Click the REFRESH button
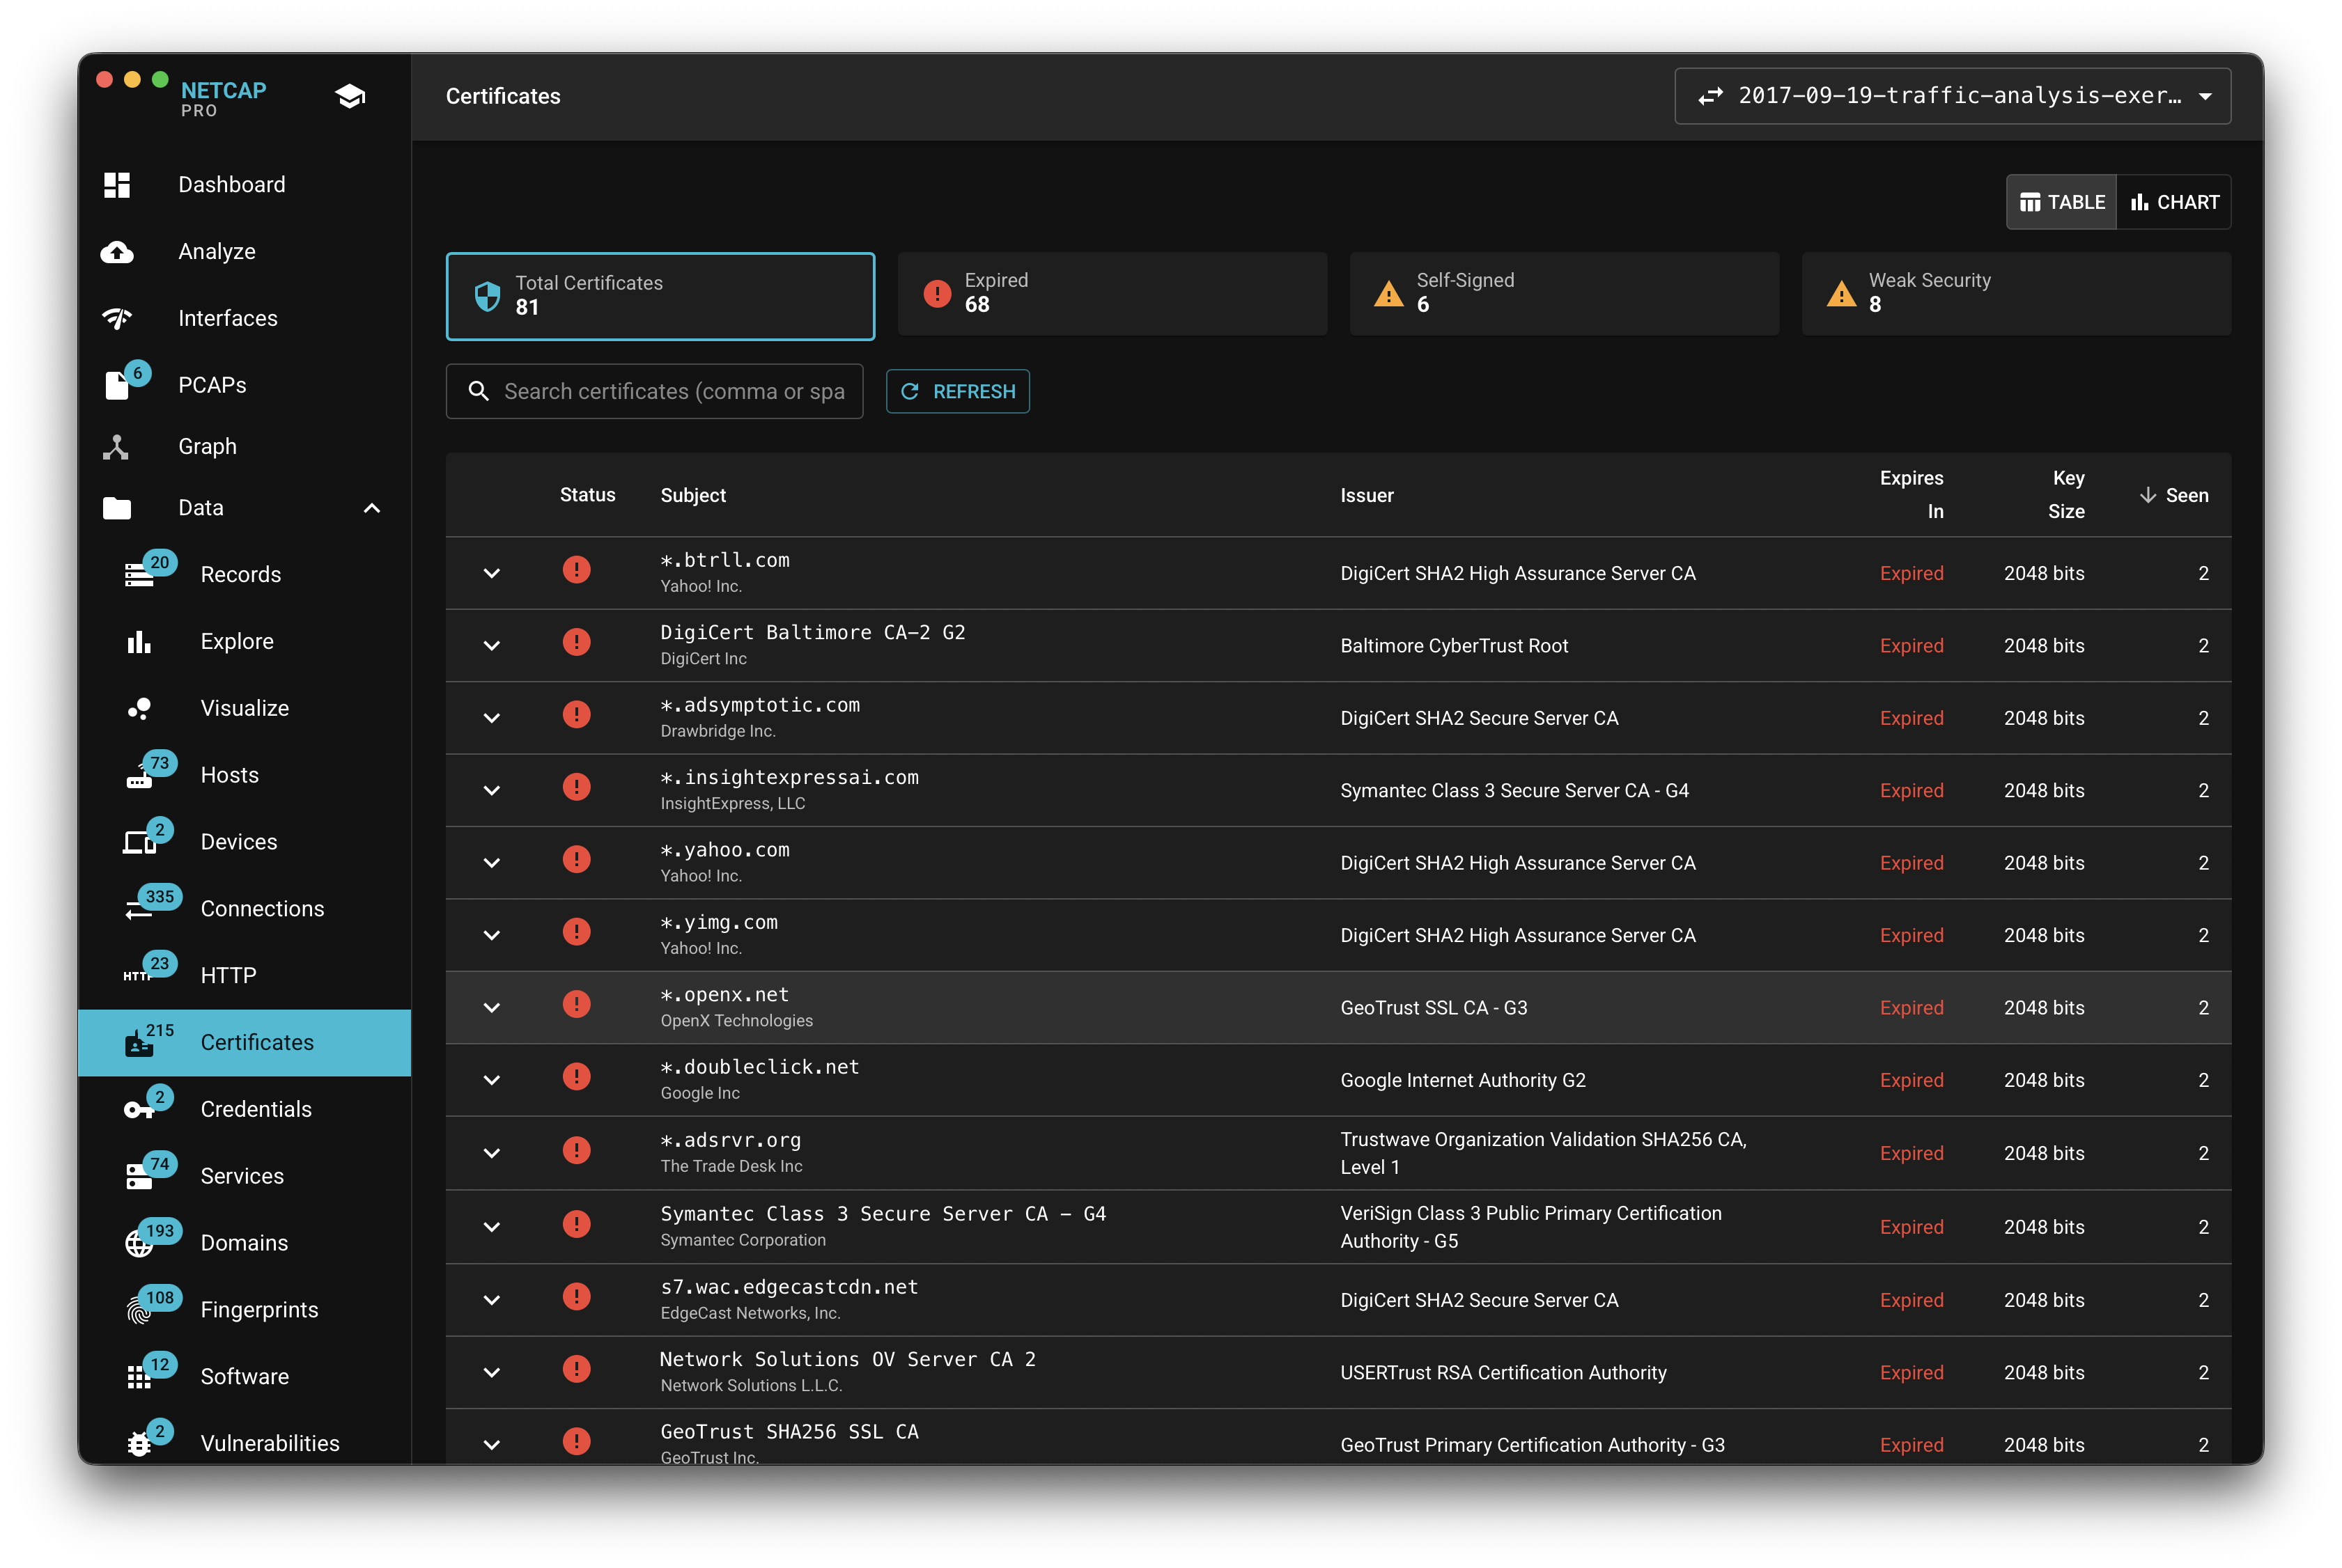 pos(957,391)
